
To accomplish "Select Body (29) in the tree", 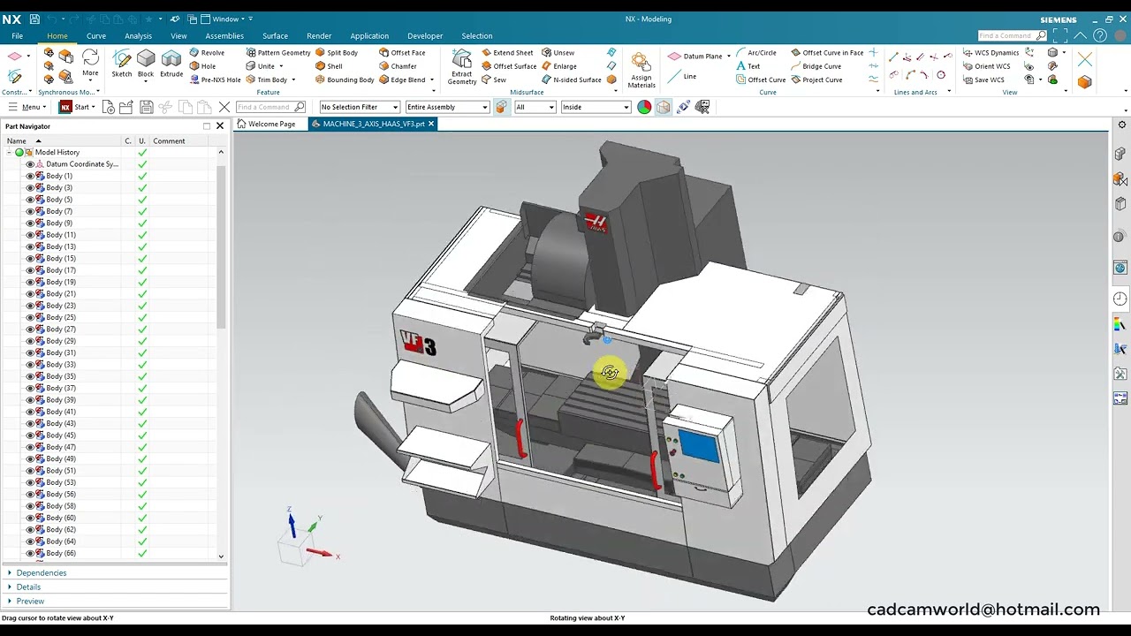I will click(61, 341).
